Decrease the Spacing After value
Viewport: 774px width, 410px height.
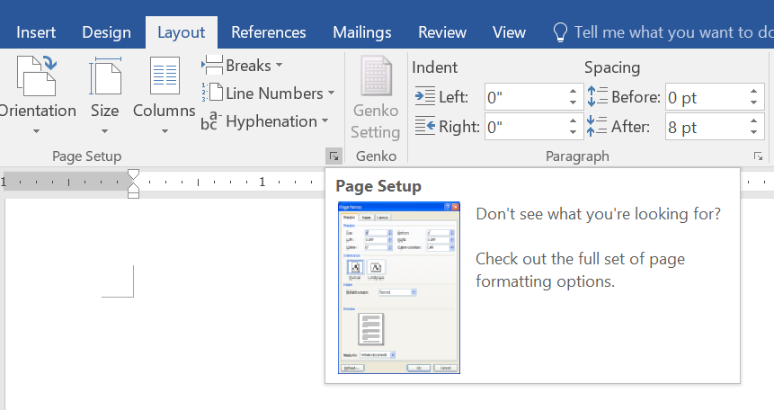[x=754, y=132]
